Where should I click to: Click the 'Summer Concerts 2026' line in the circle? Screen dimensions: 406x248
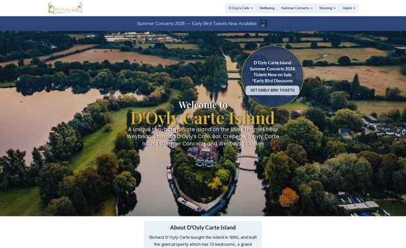pyautogui.click(x=272, y=69)
